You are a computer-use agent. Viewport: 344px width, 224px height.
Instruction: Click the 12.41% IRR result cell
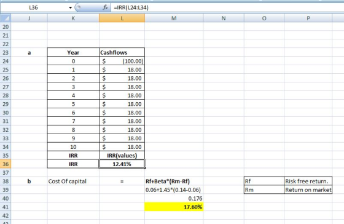pos(122,164)
